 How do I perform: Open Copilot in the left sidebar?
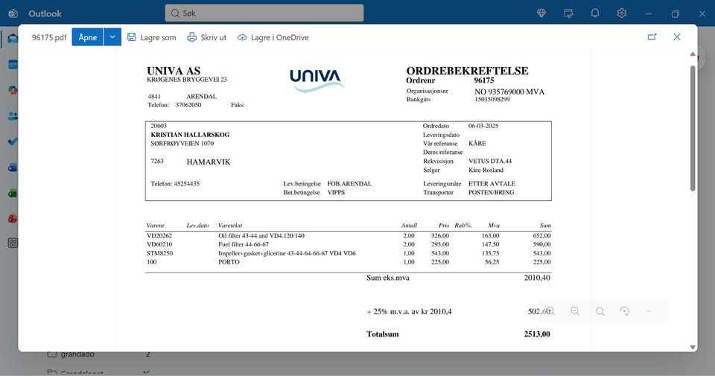13,90
